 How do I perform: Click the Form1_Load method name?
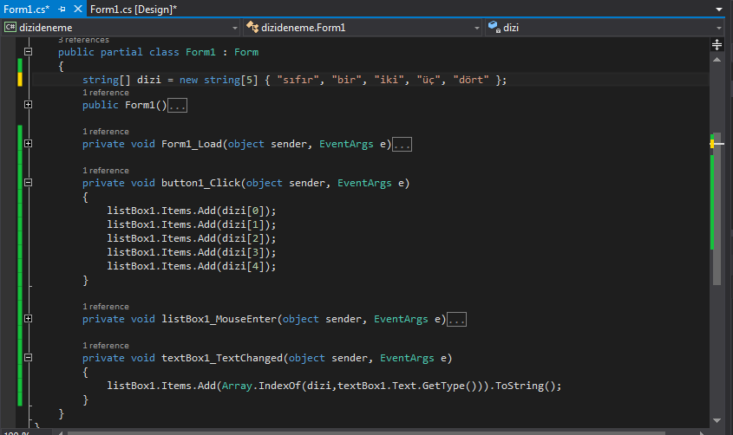[x=192, y=144]
